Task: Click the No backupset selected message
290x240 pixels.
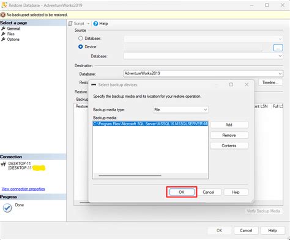Action: coord(37,15)
